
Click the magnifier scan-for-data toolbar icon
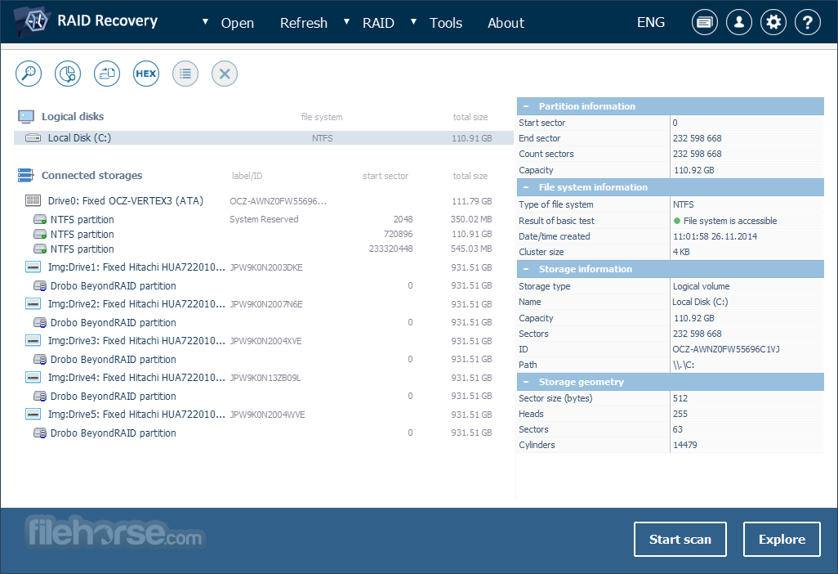(x=29, y=74)
